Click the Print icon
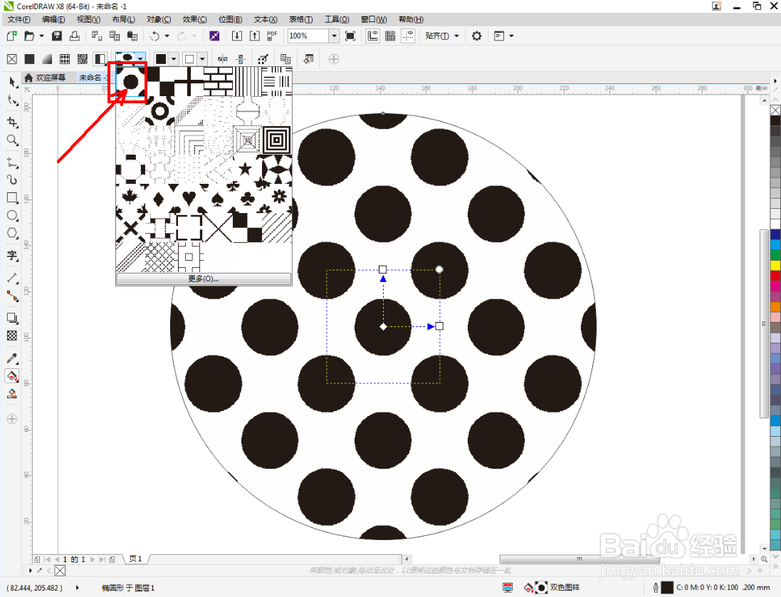The height and width of the screenshot is (597, 781). (74, 36)
